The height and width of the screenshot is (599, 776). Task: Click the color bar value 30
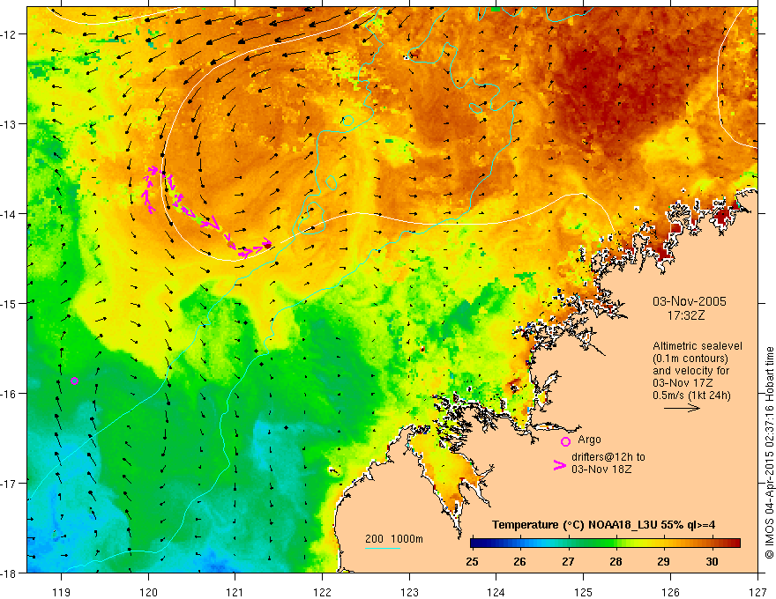(712, 561)
